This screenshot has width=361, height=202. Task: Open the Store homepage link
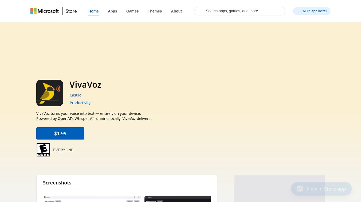pos(71,11)
